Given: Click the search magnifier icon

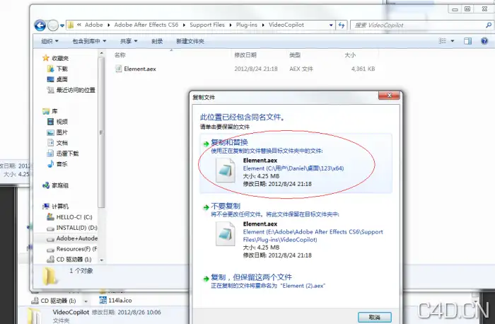Looking at the screenshot, I should tap(489, 25).
